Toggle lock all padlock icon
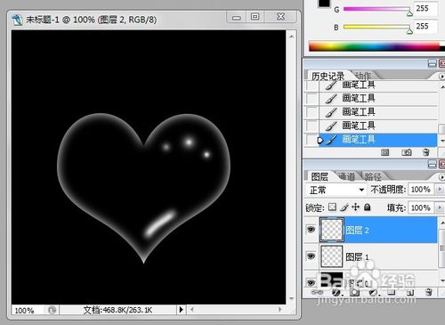 click(368, 207)
